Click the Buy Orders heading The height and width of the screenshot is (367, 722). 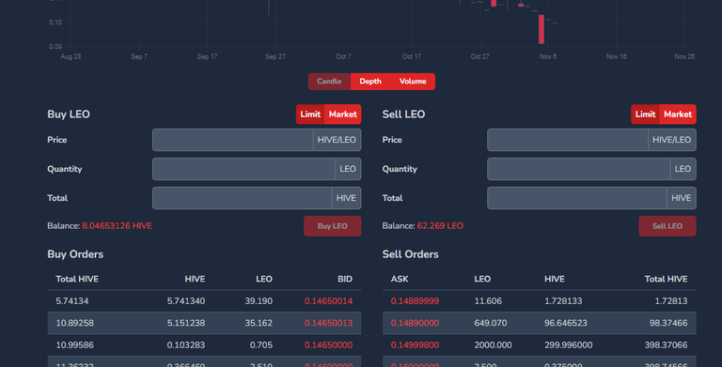coord(75,254)
